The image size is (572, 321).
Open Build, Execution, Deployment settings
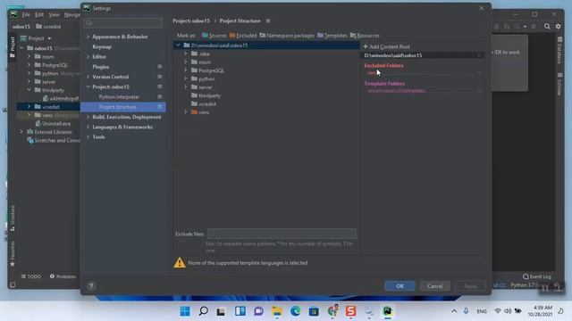(x=127, y=117)
